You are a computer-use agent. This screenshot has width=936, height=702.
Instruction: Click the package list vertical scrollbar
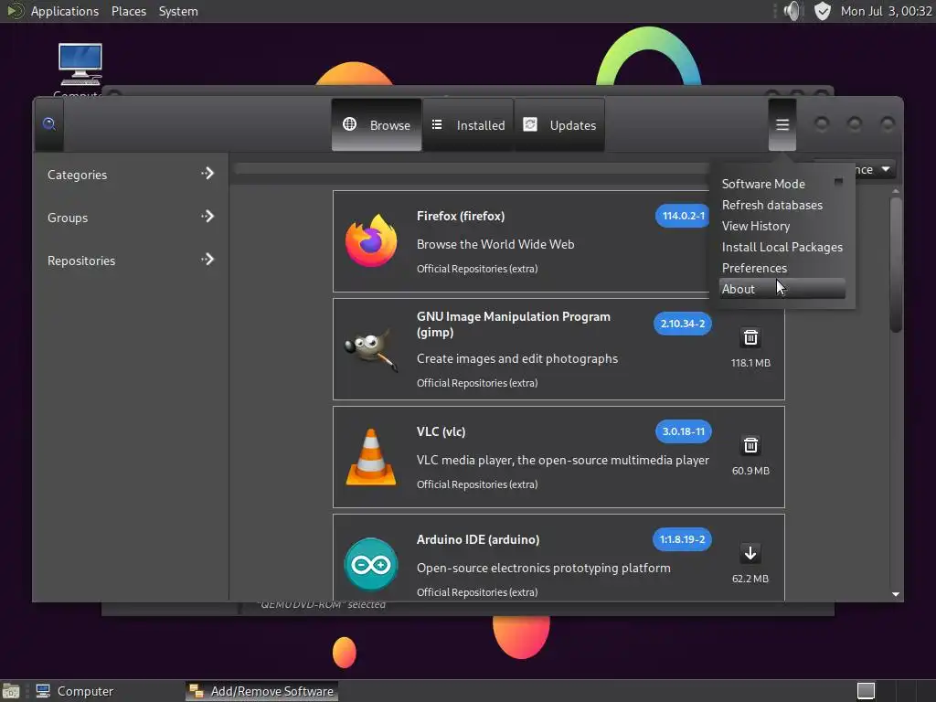896,265
